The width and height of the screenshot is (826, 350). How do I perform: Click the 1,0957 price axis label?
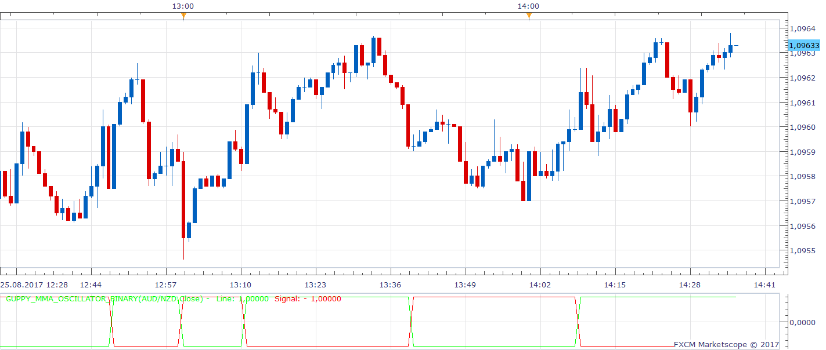click(x=804, y=202)
